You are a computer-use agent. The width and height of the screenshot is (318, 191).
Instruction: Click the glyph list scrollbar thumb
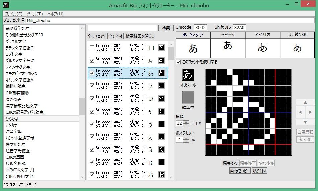pos(171,54)
